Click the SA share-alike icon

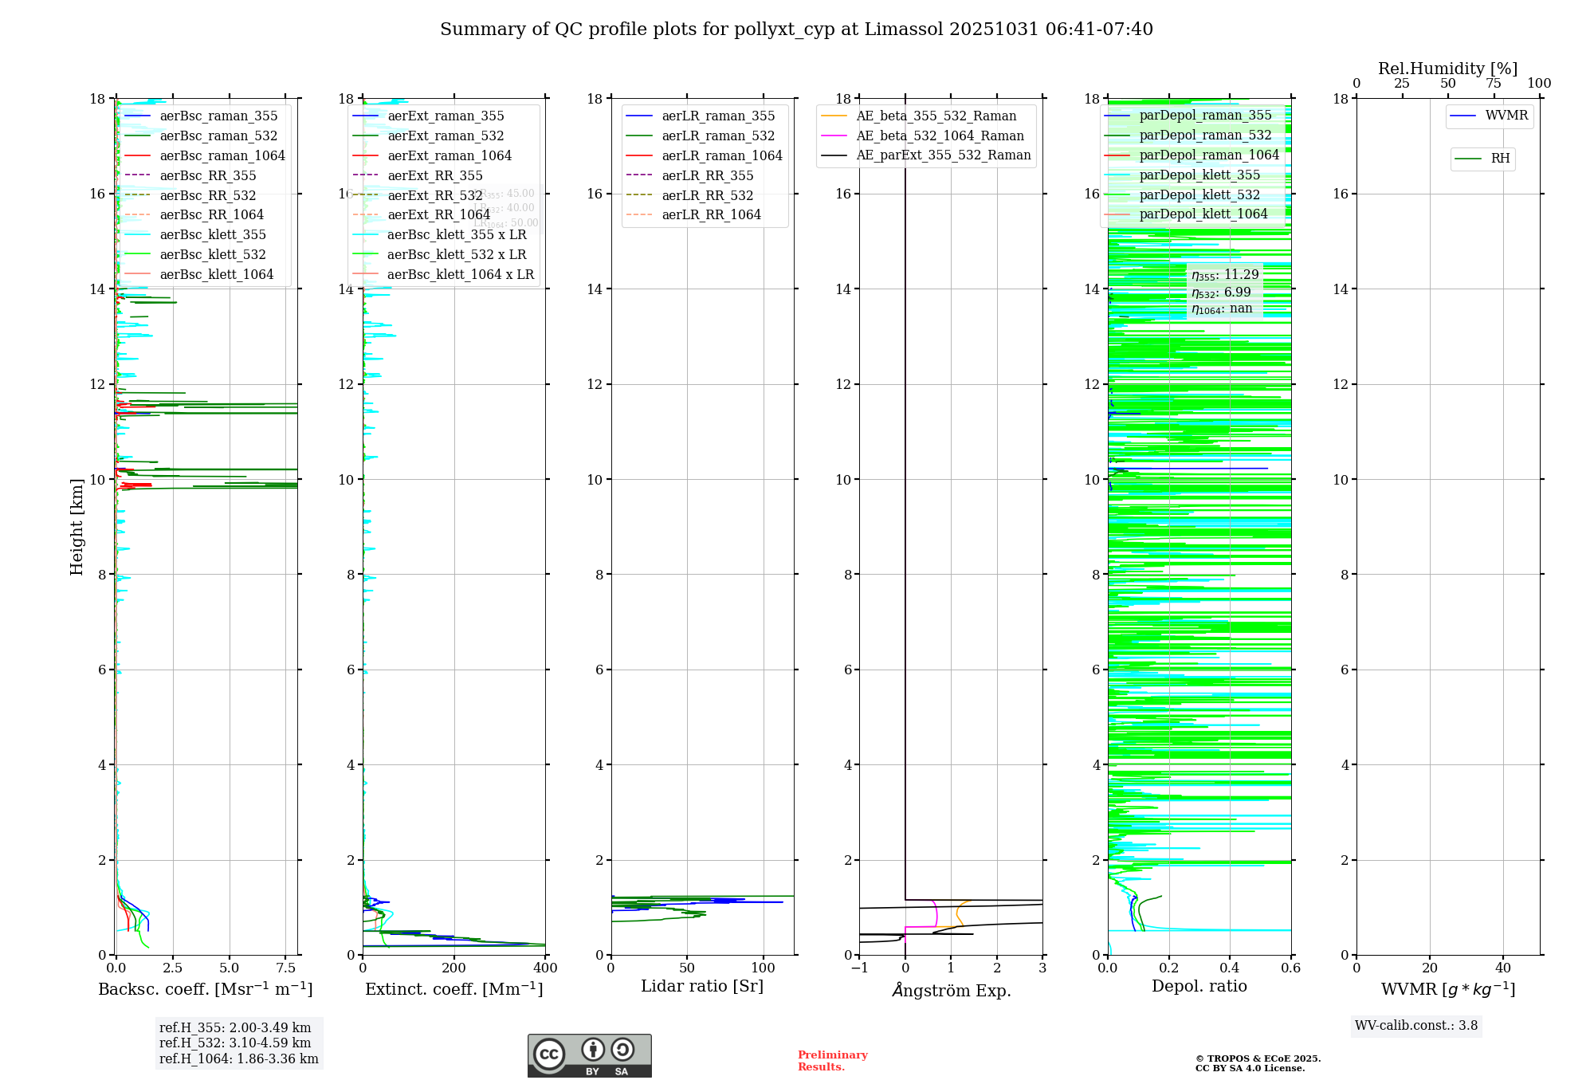click(x=622, y=1050)
